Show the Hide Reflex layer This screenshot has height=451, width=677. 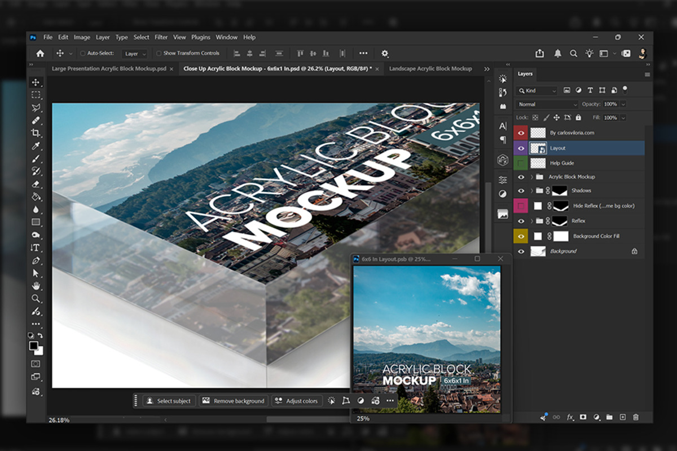pyautogui.click(x=521, y=206)
